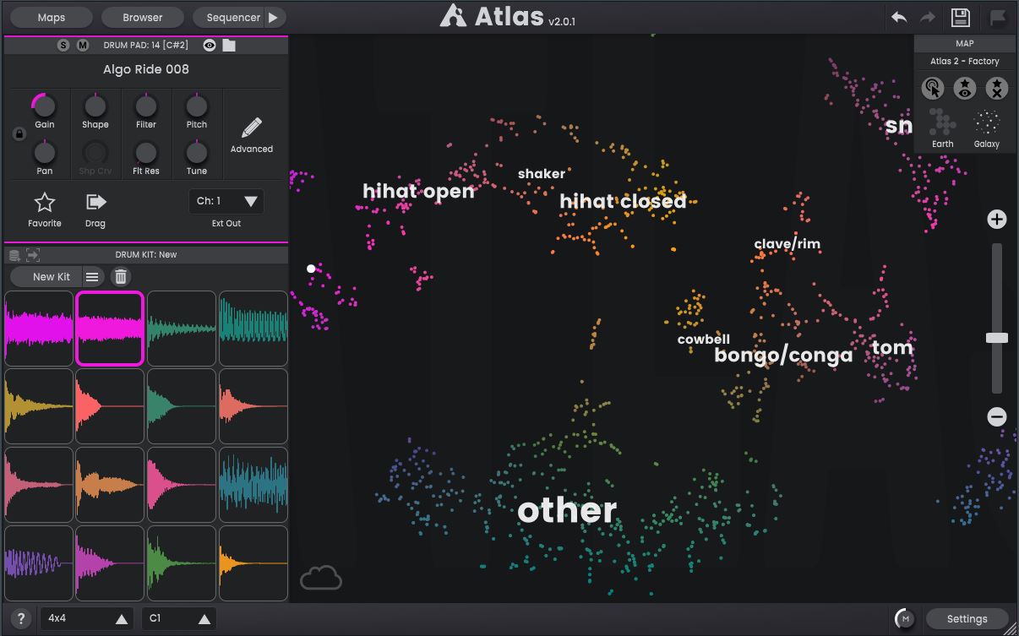Click the Gain knob
The width and height of the screenshot is (1019, 636).
[x=45, y=106]
